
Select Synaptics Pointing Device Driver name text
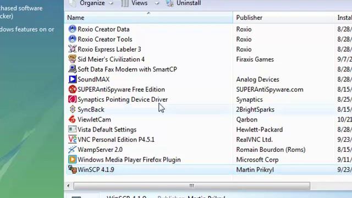[123, 100]
